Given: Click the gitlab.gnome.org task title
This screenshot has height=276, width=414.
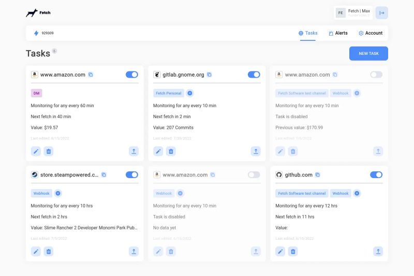Looking at the screenshot, I should point(183,75).
